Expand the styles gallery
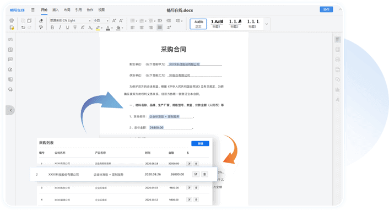Image resolution: width=389 pixels, height=210 pixels. pyautogui.click(x=267, y=24)
